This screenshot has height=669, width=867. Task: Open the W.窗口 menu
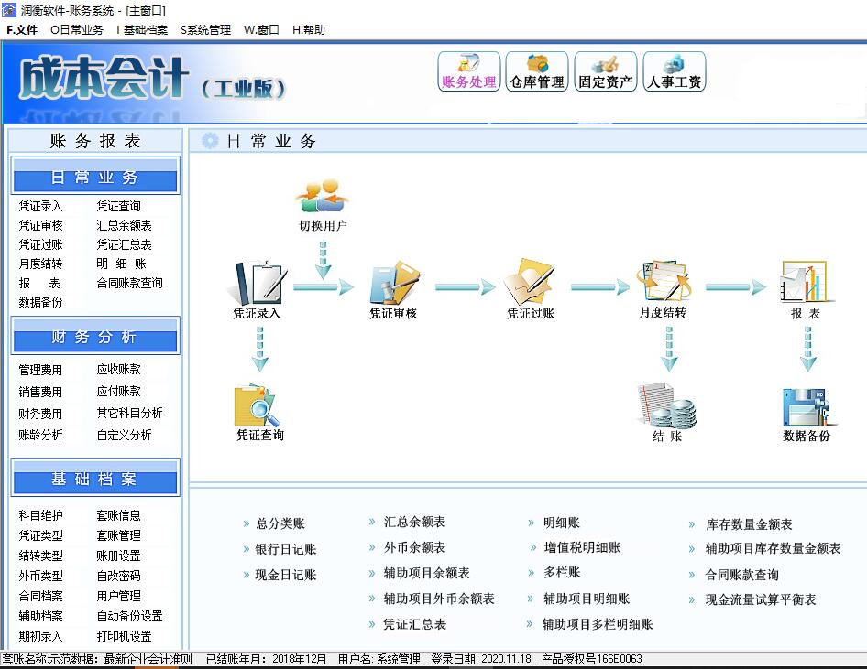pyautogui.click(x=261, y=30)
